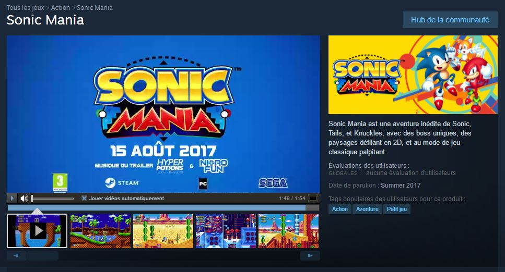505x272 pixels.
Task: Click right arrow of thumbnail strip
Action: pos(310,256)
